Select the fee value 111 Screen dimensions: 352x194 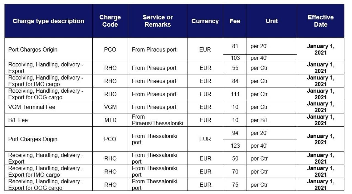(x=235, y=94)
